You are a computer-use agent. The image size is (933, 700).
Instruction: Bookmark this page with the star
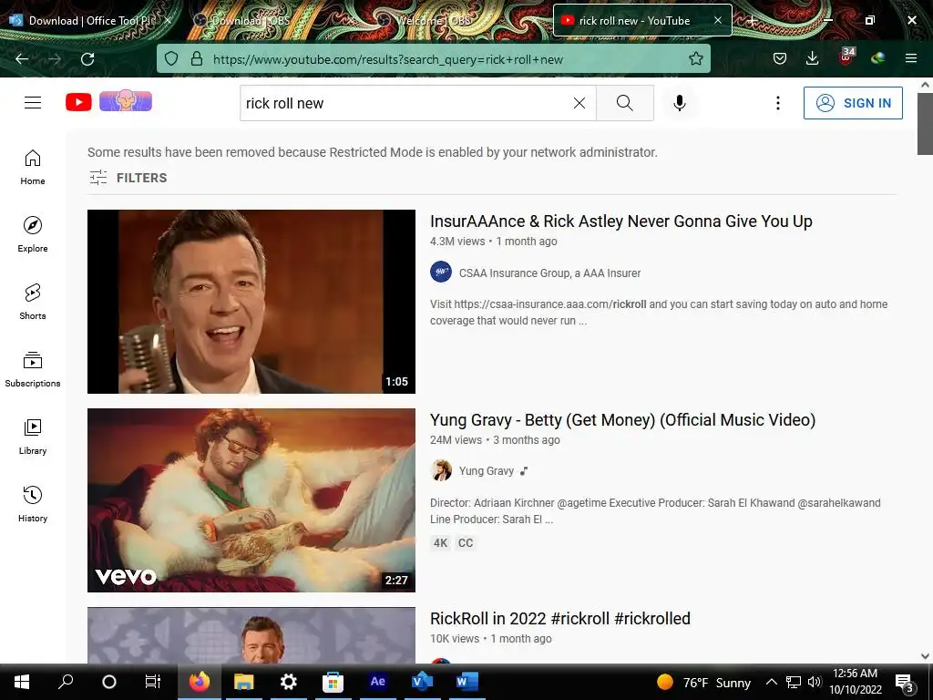click(695, 58)
